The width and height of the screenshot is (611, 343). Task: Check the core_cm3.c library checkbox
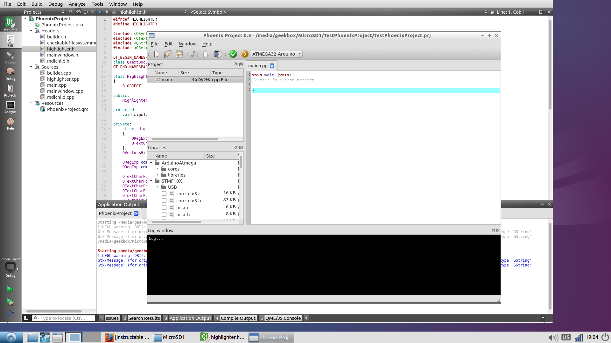coord(164,193)
